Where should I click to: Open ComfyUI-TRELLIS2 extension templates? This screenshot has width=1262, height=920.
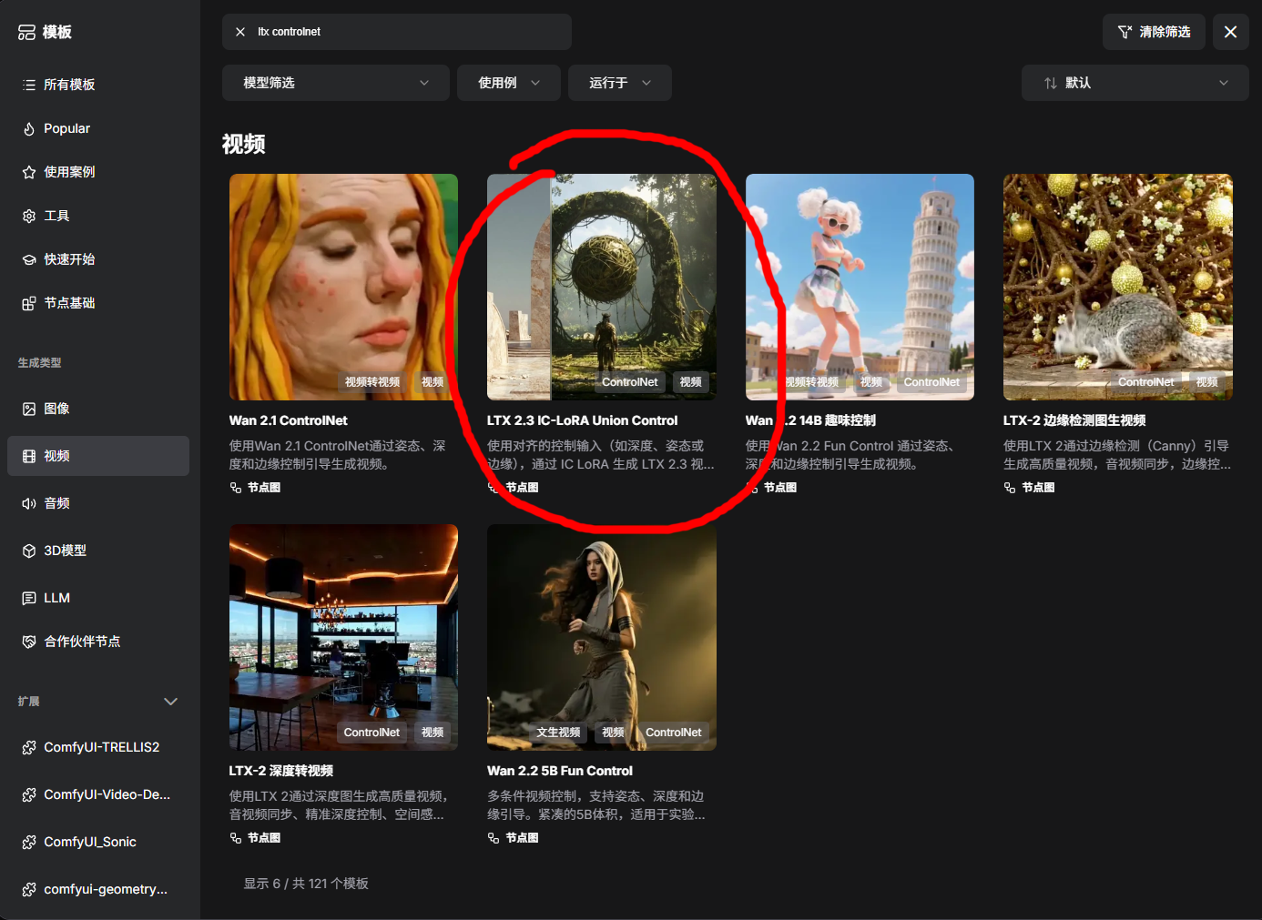pos(98,747)
